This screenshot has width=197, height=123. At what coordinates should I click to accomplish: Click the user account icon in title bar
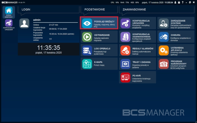point(175,2)
